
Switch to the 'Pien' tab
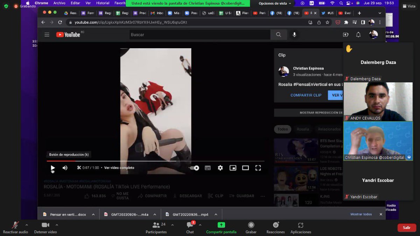point(243,13)
